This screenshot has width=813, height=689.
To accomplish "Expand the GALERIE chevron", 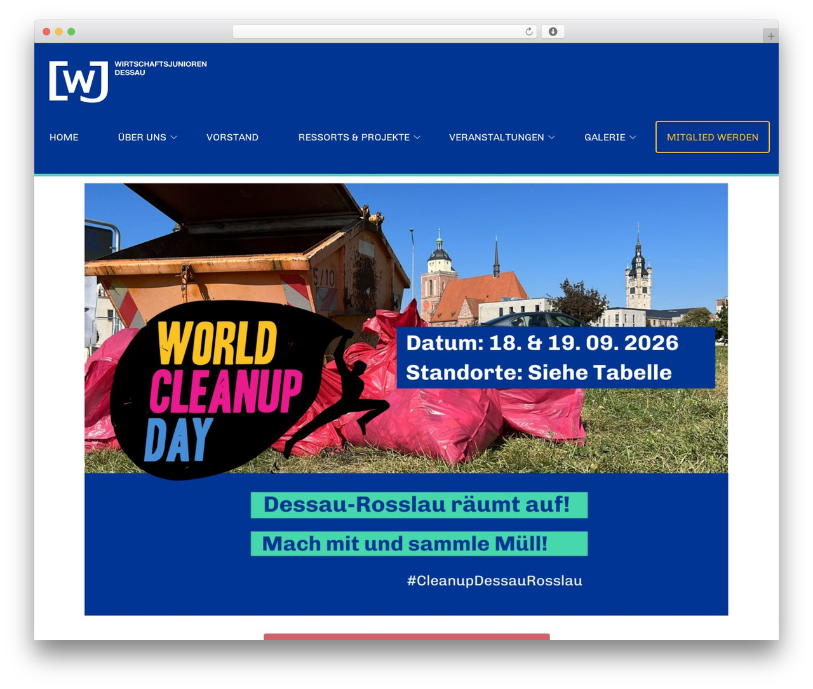I will point(633,137).
